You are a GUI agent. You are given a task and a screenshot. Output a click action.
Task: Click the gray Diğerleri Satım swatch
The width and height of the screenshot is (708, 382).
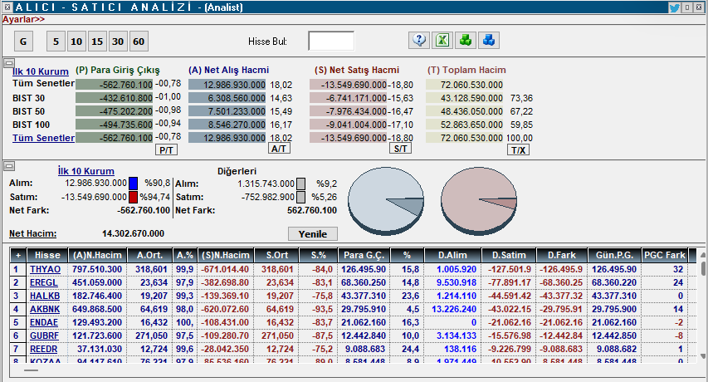(x=300, y=197)
